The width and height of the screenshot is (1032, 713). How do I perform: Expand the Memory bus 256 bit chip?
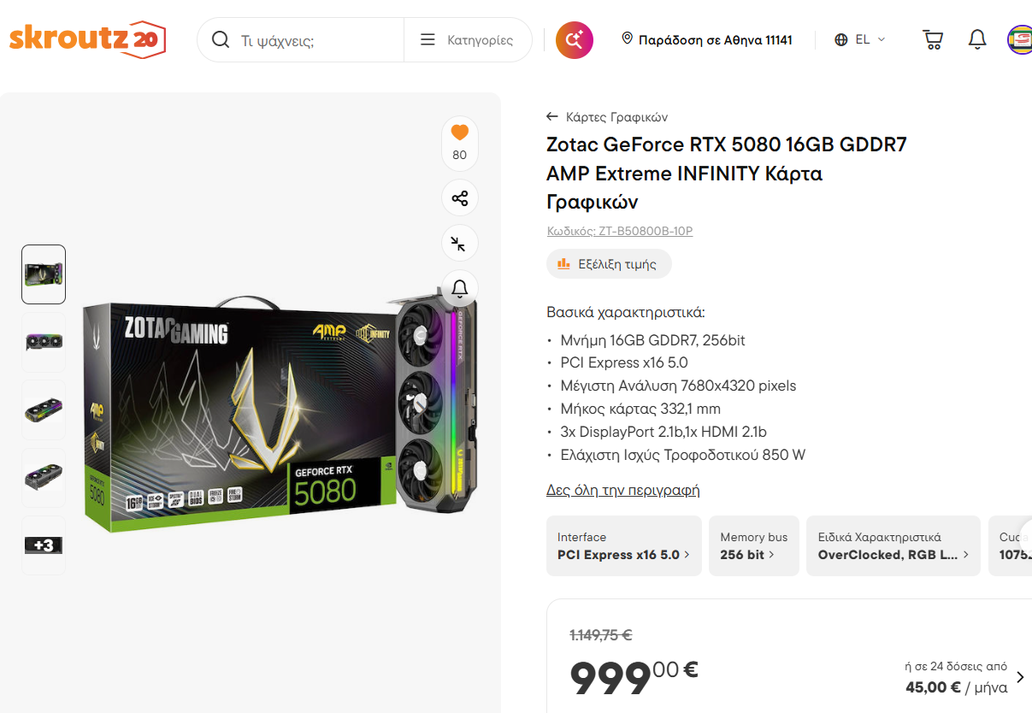[x=753, y=545]
